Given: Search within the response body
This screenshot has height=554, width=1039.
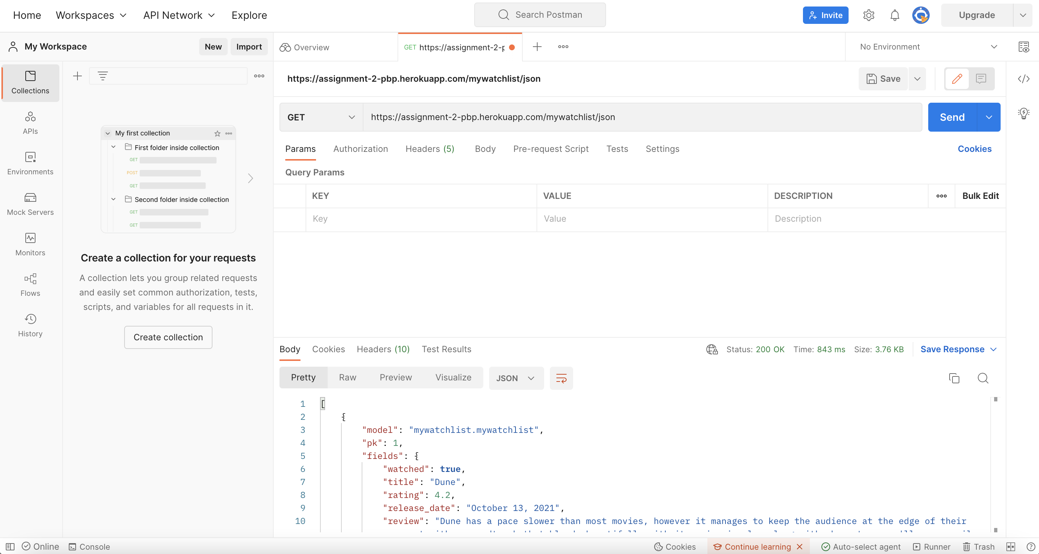Looking at the screenshot, I should [x=983, y=379].
